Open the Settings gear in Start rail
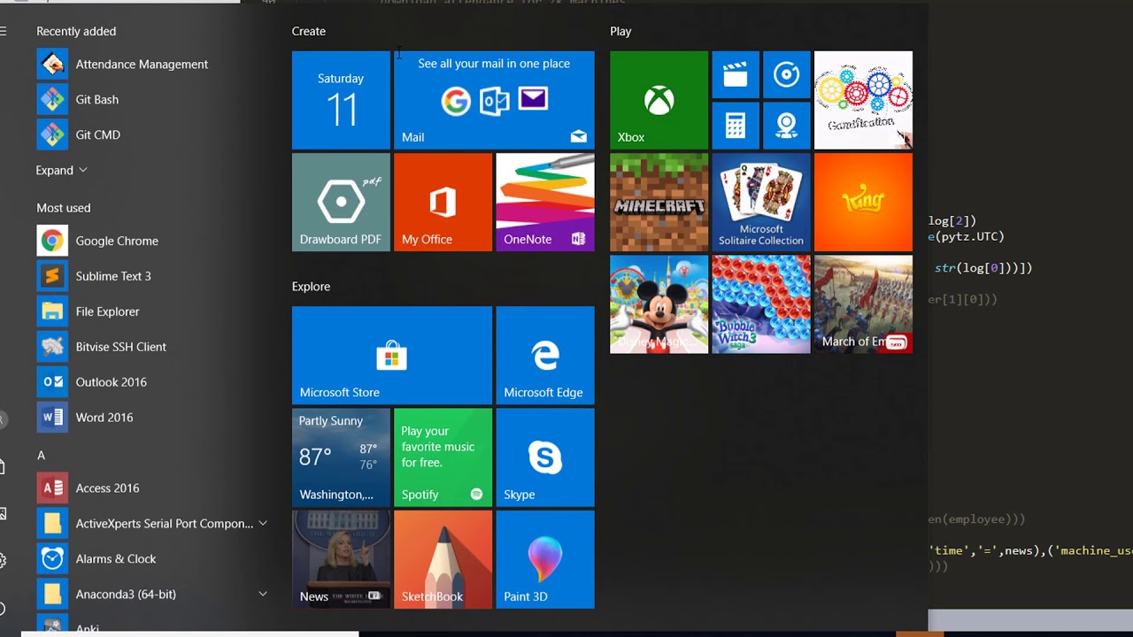 click(3, 560)
